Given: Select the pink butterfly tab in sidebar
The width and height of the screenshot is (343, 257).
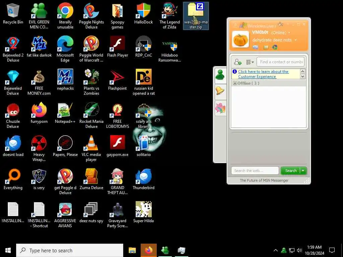Looking at the screenshot, I should pos(220,108).
